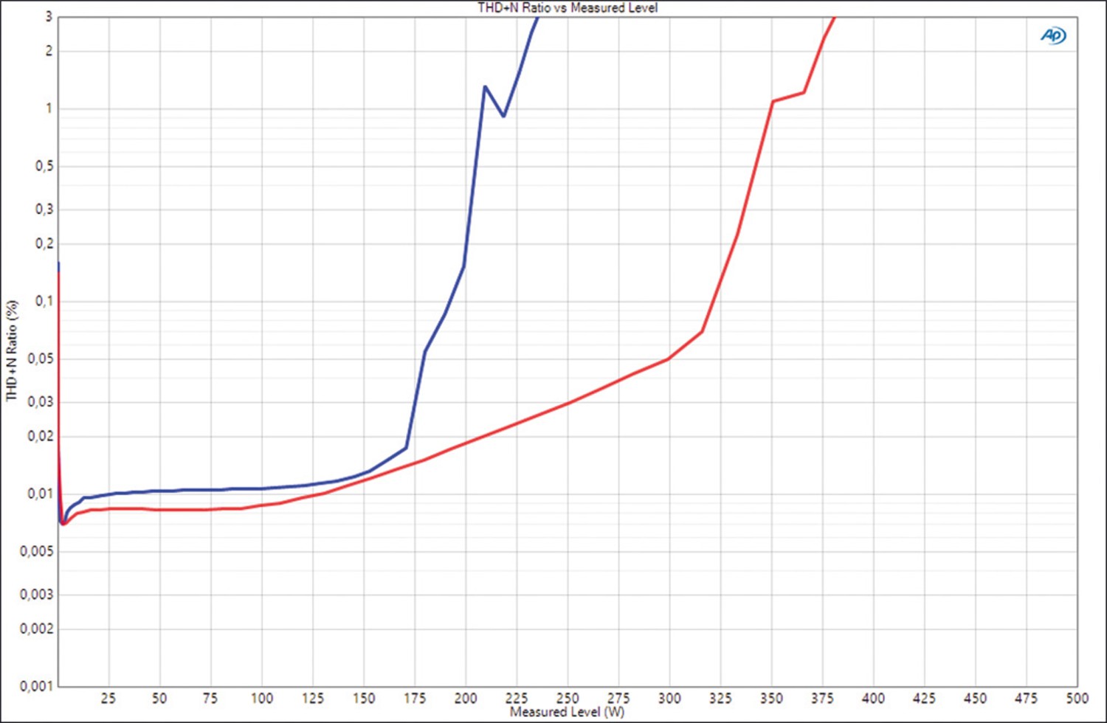Click the blue curve's knee near 170 W
This screenshot has width=1107, height=723.
pos(406,448)
